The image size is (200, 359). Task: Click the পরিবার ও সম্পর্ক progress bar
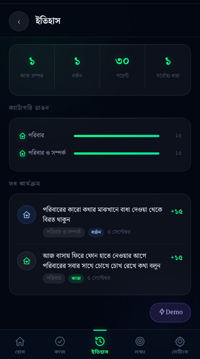tap(117, 154)
